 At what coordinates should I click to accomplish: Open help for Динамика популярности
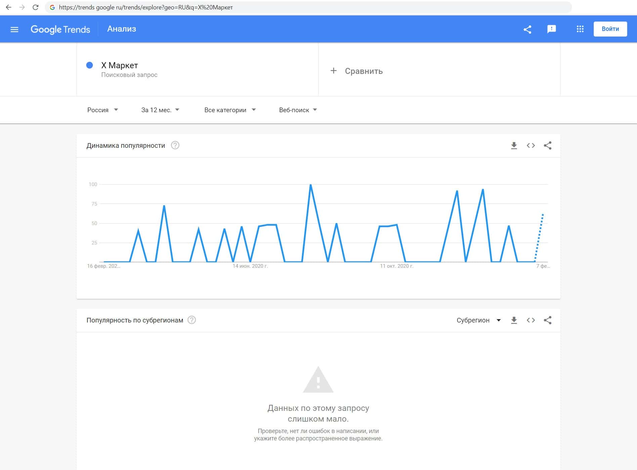175,145
